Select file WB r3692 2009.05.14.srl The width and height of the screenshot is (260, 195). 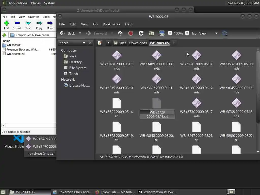[117, 108]
